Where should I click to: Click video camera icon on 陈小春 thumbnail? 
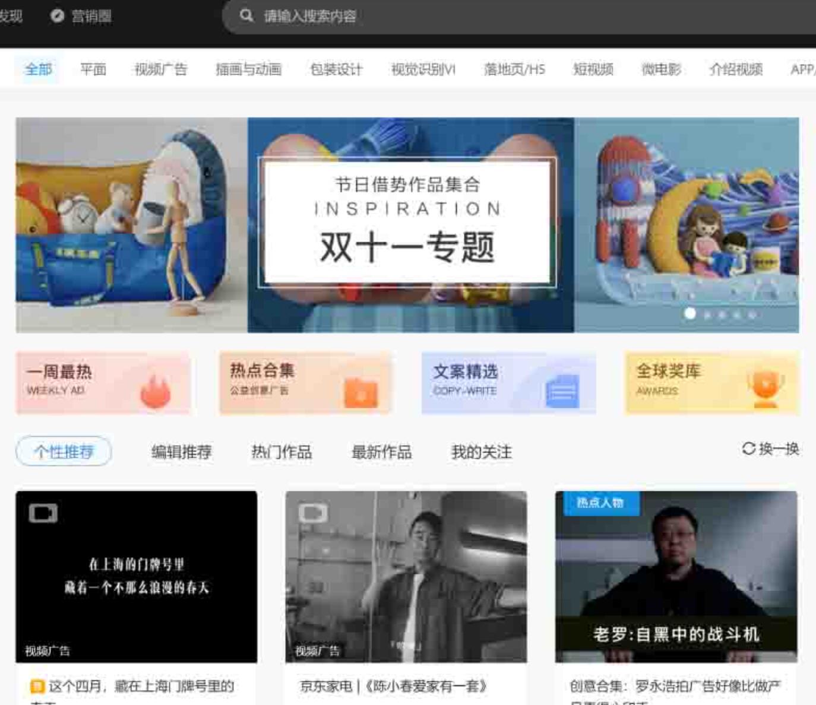click(x=312, y=513)
